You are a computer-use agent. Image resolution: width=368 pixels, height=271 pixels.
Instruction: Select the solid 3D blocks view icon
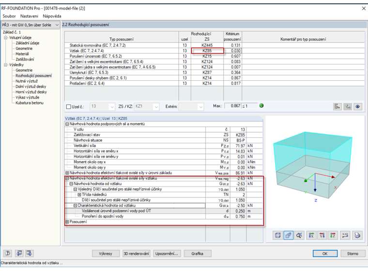click(x=289, y=235)
